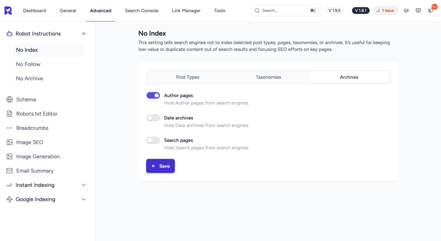This screenshot has width=441, height=241.
Task: Click the 1 Issue badge
Action: coord(385,11)
